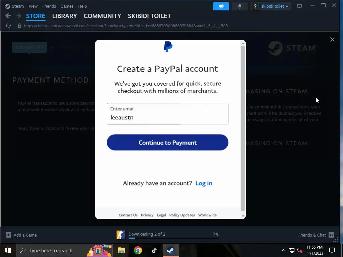The height and width of the screenshot is (257, 343).
Task: Open the Games menu
Action: point(67,6)
